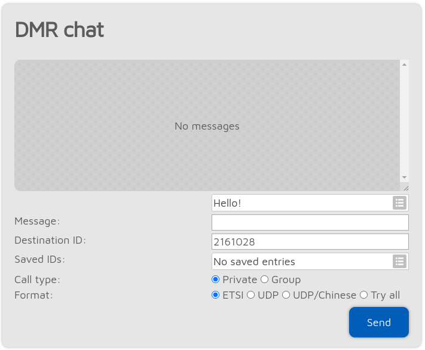Image resolution: width=425 pixels, height=350 pixels.
Task: Click the Message: label
Action: (x=37, y=221)
